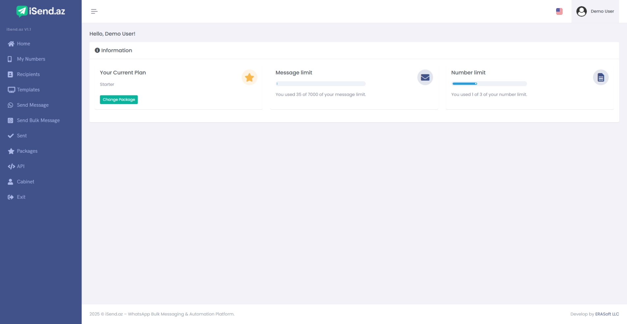Click the 'Hello, Demo User!' greeting
The image size is (627, 324).
[x=112, y=34]
